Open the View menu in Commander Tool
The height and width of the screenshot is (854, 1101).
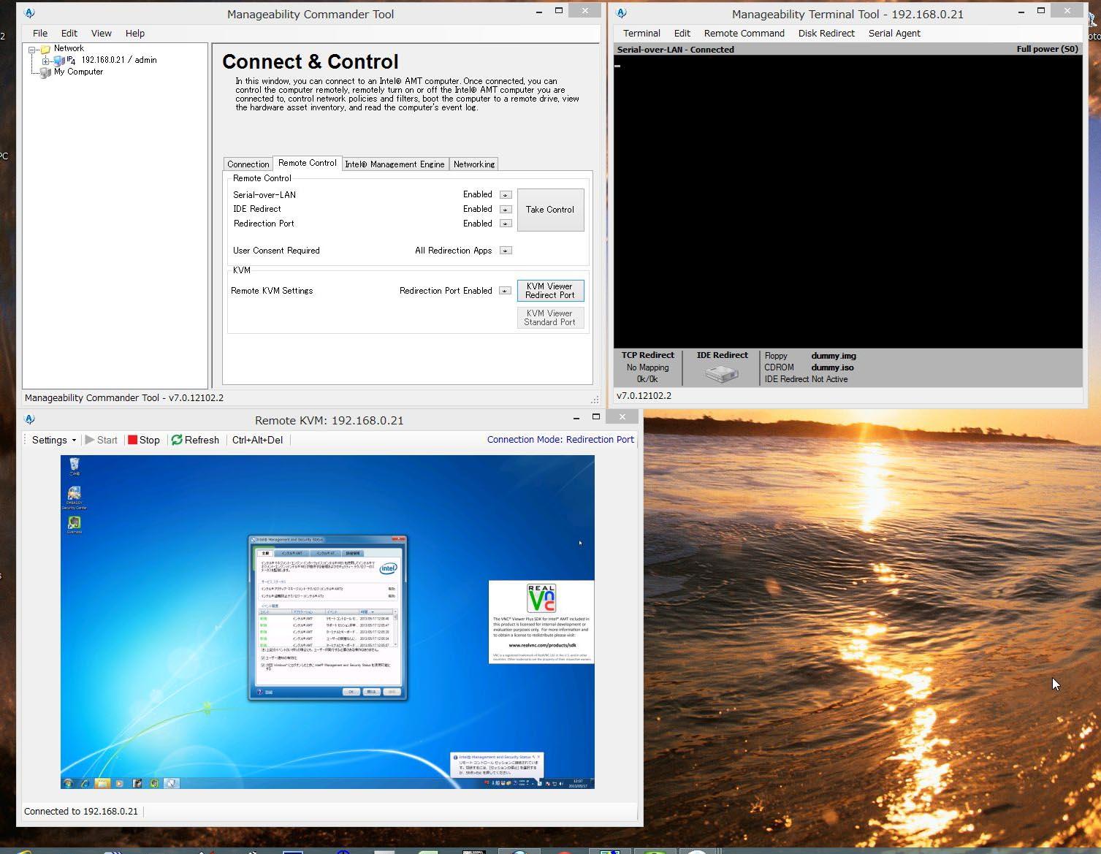click(x=102, y=34)
